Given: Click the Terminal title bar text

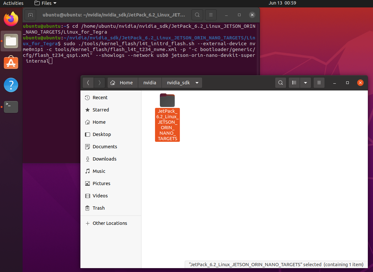Looking at the screenshot, I should pos(114,15).
